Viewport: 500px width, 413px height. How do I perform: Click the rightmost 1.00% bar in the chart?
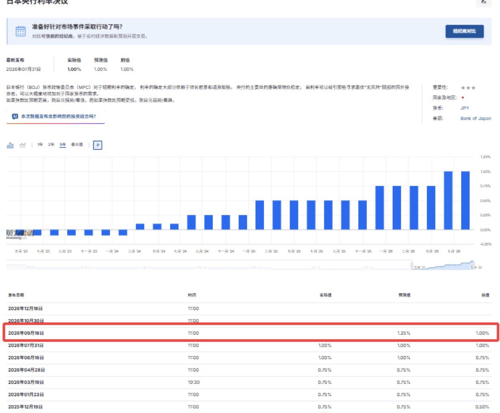click(465, 201)
